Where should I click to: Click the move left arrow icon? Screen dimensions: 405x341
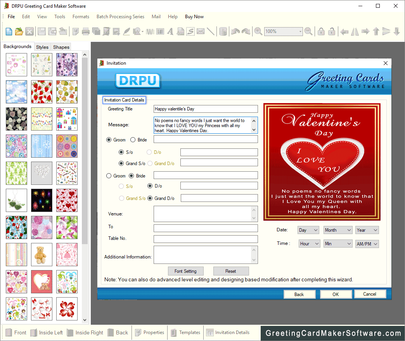pos(344,31)
